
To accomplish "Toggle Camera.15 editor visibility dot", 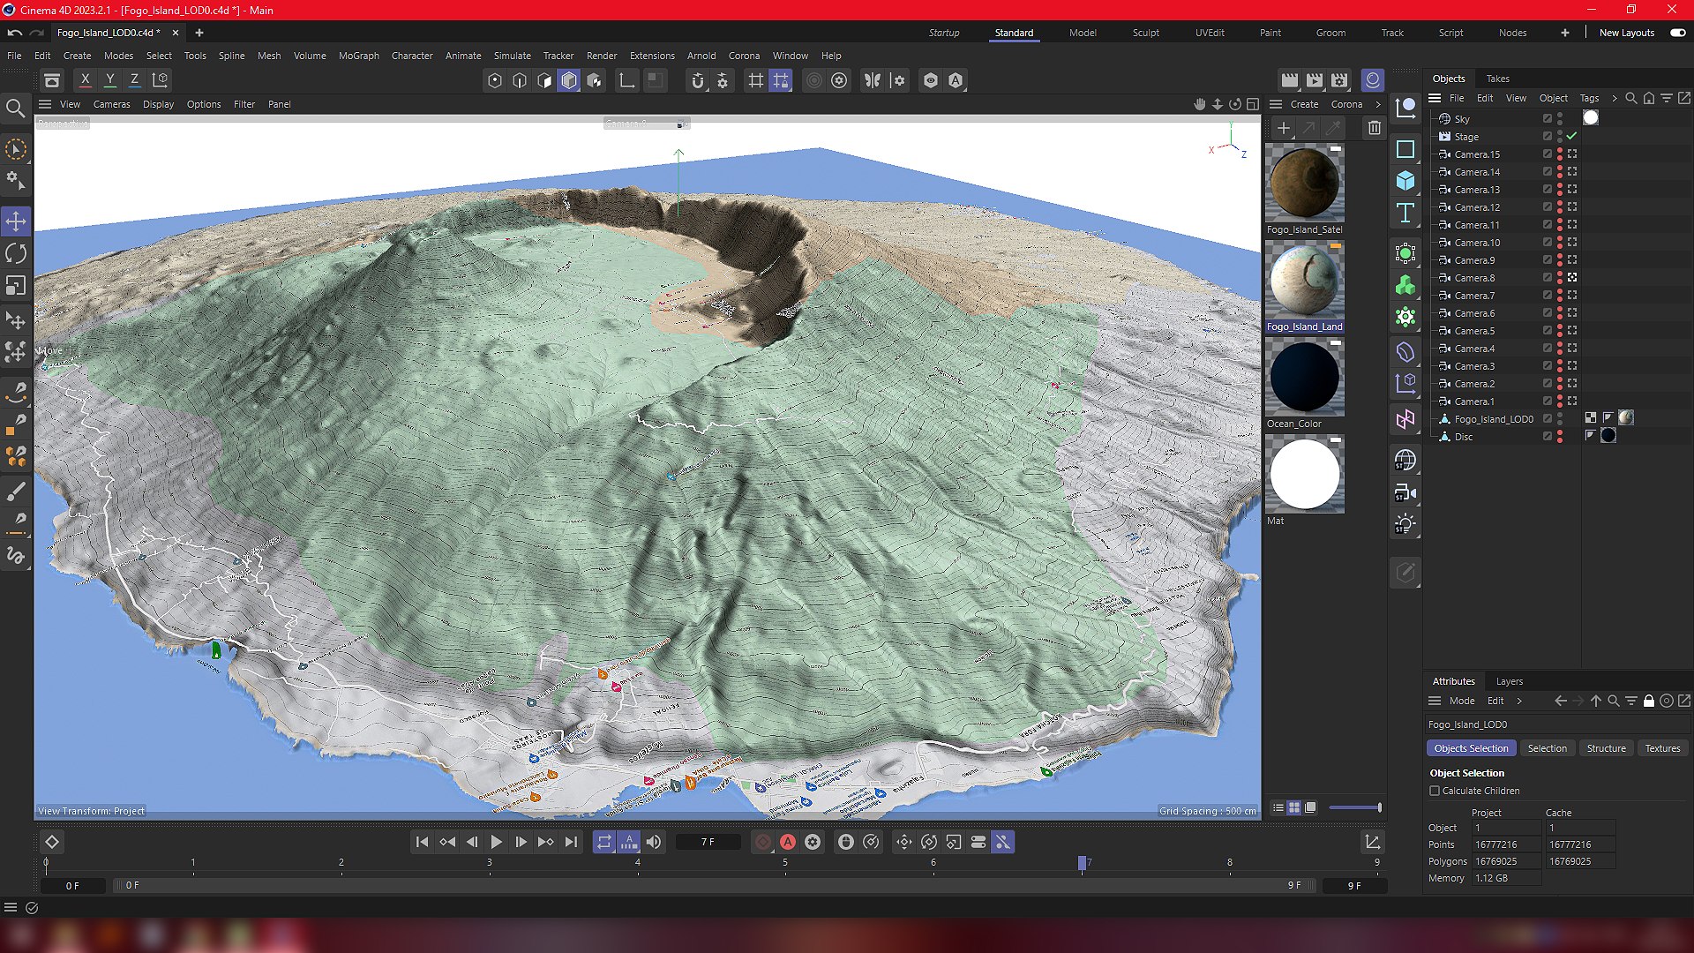I will (1560, 151).
